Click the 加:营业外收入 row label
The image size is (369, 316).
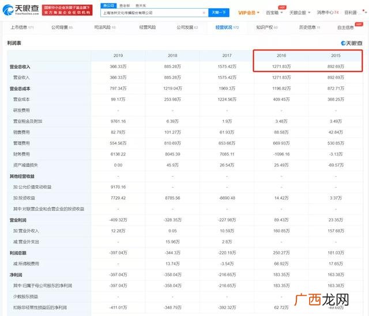(26, 231)
